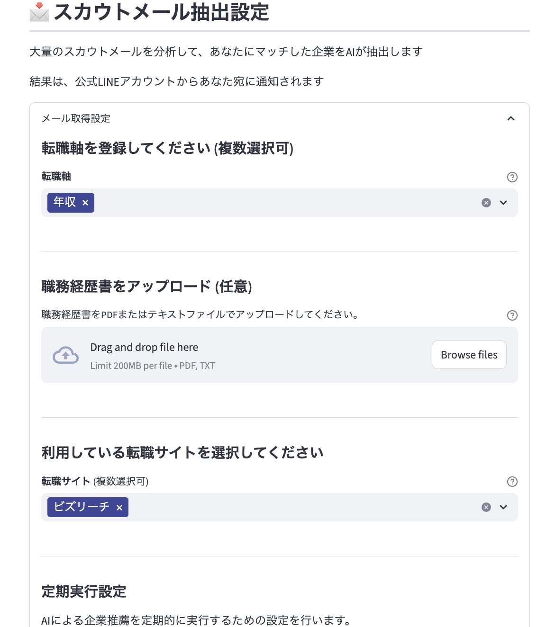537x627 pixels.
Task: Expand the 転職サイト dropdown arrow
Action: pyautogui.click(x=503, y=507)
